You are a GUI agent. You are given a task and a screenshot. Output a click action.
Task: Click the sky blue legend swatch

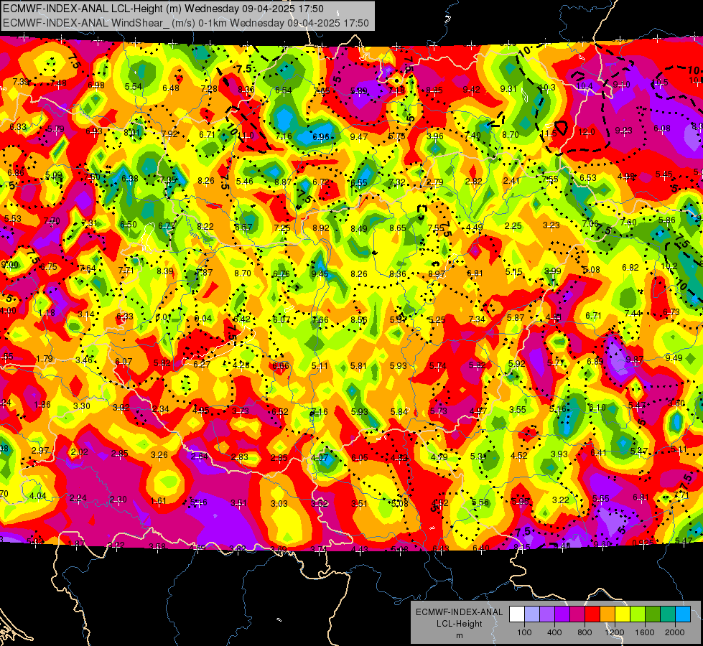click(683, 614)
